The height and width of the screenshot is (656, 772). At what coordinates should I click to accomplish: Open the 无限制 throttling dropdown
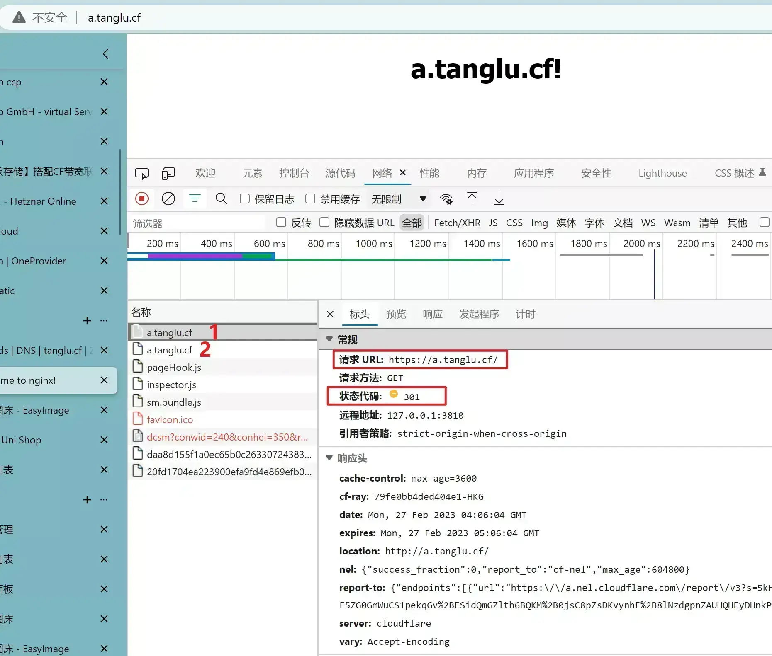point(399,199)
